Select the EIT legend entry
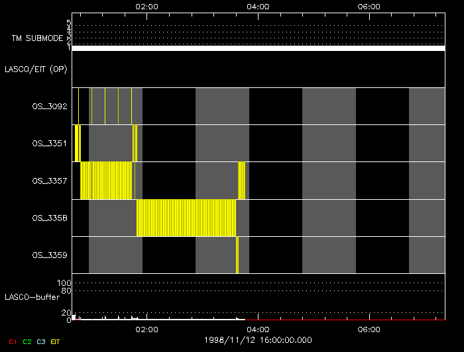This screenshot has width=464, height=352. coord(55,341)
